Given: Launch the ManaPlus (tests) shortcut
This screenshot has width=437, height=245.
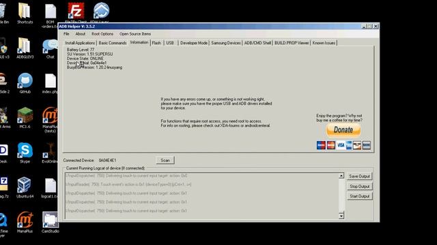Looking at the screenshot, I should (50, 120).
